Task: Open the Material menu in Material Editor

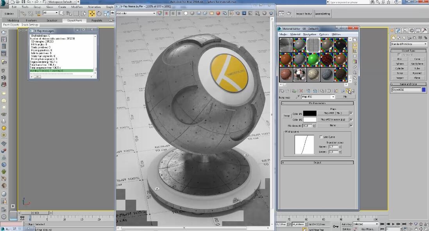Action: coord(295,34)
